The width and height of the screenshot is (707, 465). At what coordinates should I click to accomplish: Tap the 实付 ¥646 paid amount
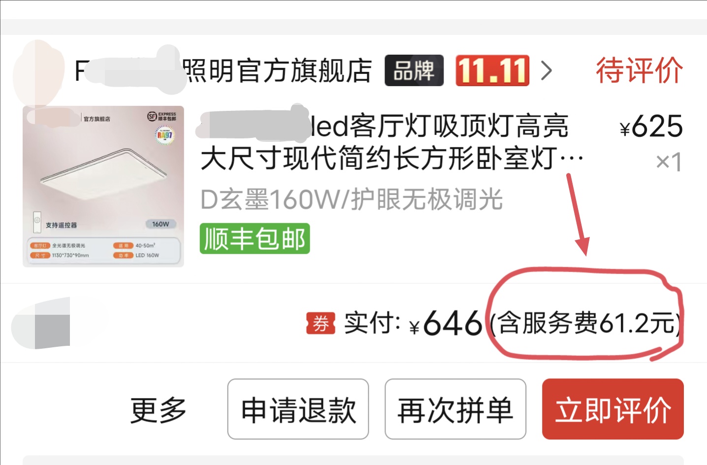[413, 323]
